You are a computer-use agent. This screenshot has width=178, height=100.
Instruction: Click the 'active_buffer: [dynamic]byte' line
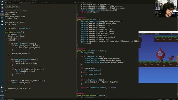pos(18,28)
